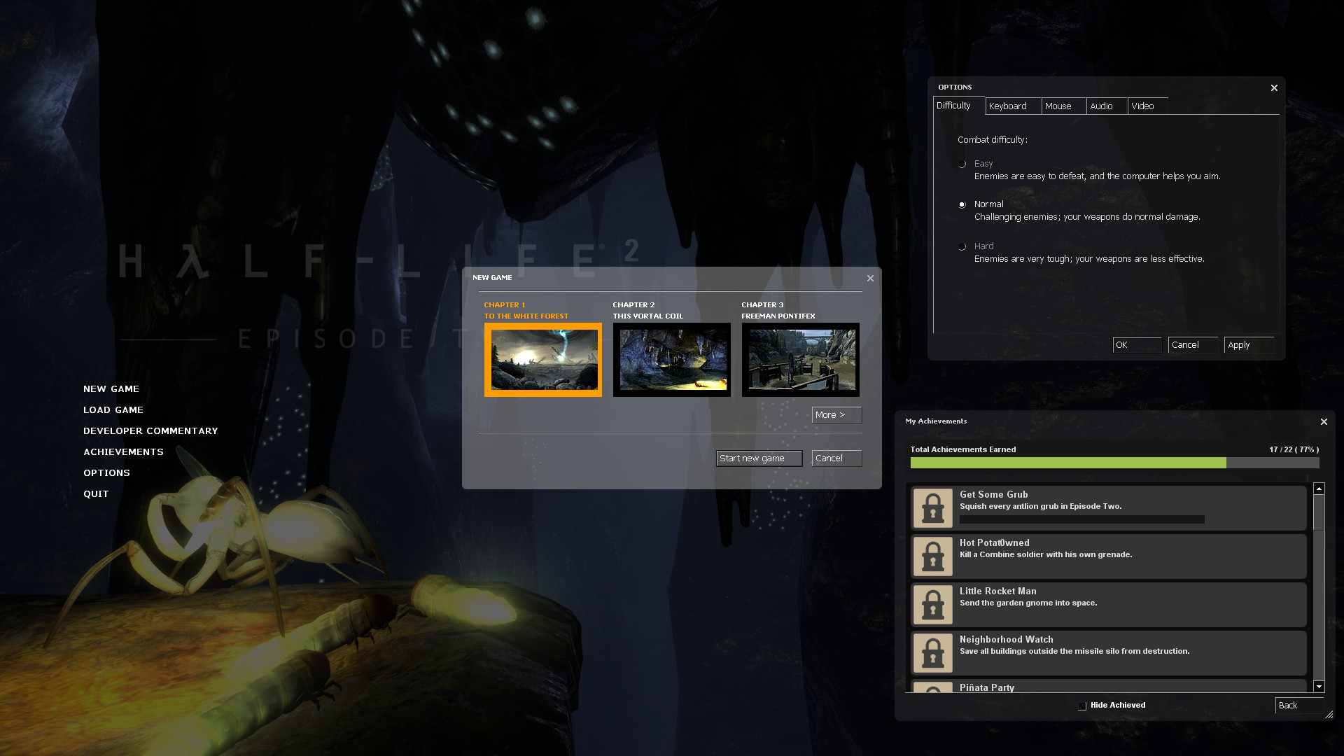Click the Neighborhood Watch lock icon
This screenshot has height=756, width=1344.
click(x=933, y=653)
